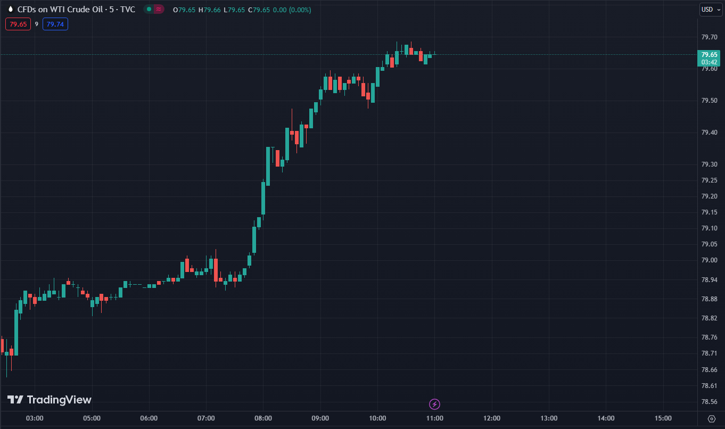Image resolution: width=725 pixels, height=429 pixels.
Task: Click the pink delayed data indicator icon
Action: point(159,10)
